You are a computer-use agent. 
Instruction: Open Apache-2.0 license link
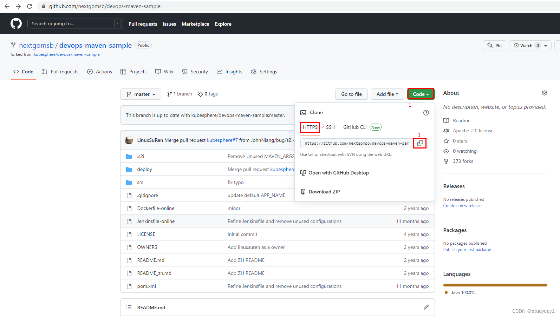(469, 131)
